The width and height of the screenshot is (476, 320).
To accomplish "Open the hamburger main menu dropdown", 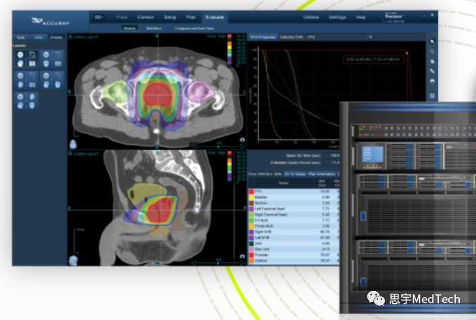I will 99,18.
